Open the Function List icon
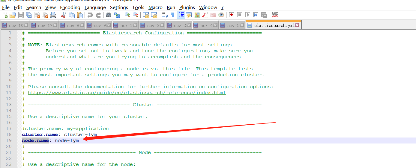Image resolution: width=416 pixels, height=168 pixels. click(205, 15)
